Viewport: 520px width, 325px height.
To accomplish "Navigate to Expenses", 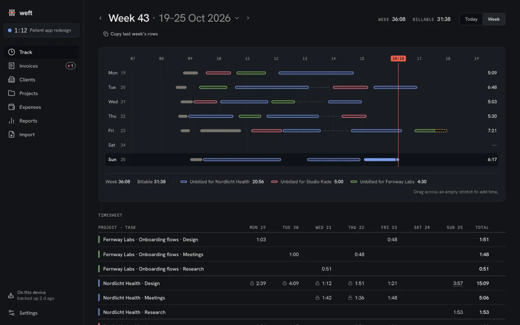I will pos(42,107).
